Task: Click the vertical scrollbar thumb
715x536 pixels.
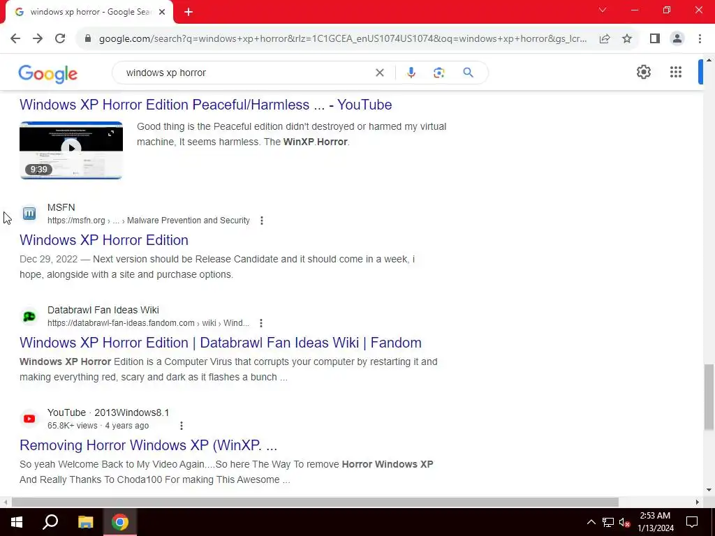Action: click(709, 396)
